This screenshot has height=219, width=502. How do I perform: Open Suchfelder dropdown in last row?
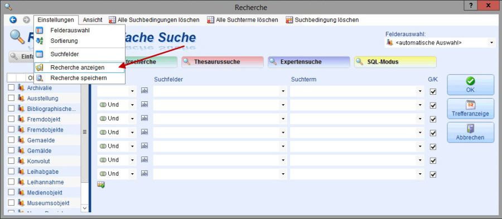(x=283, y=174)
